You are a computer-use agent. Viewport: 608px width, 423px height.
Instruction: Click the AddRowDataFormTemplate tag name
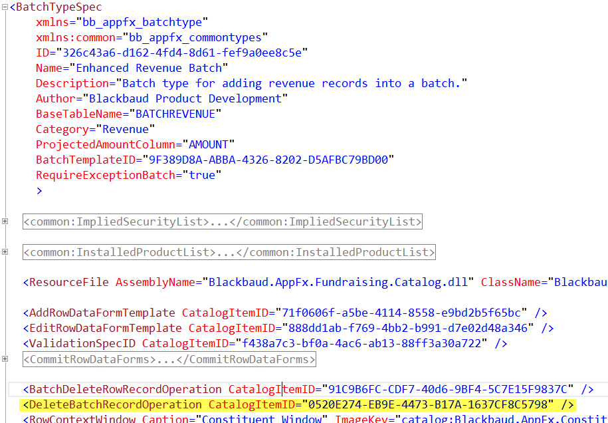click(102, 313)
